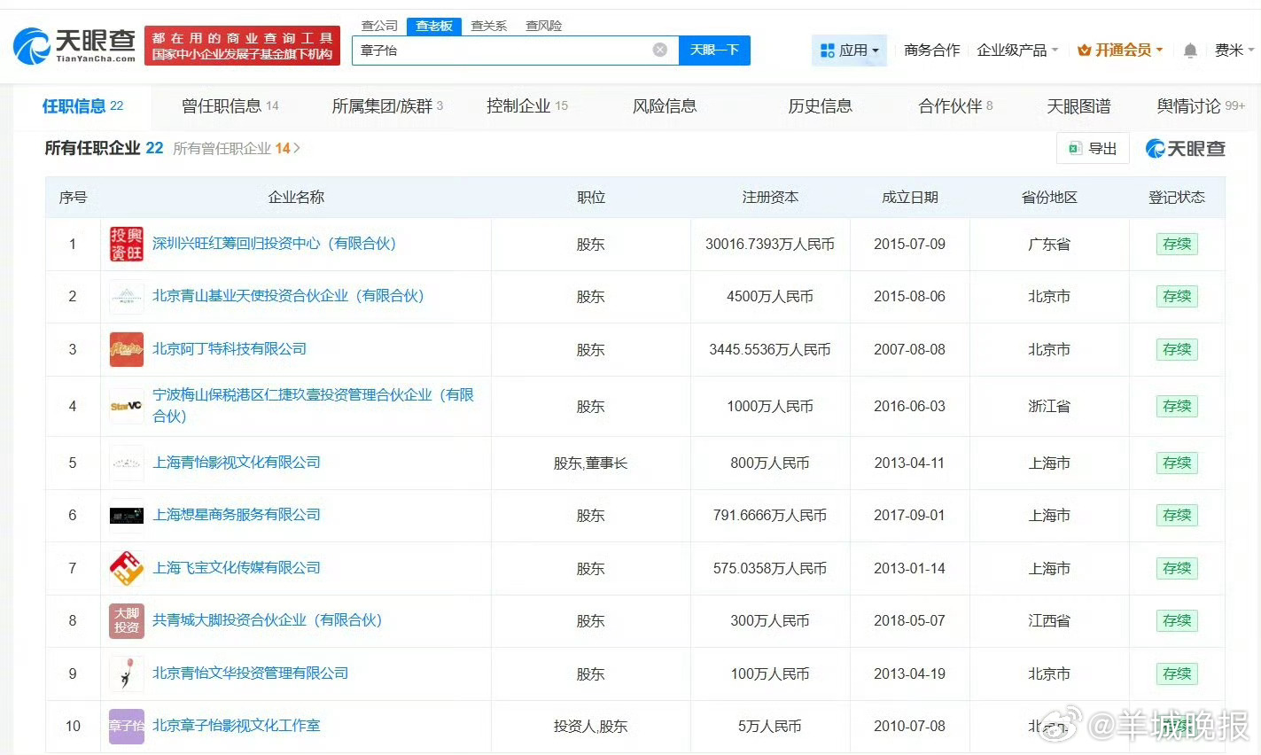Switch to the 控制企业 tab

(x=526, y=106)
